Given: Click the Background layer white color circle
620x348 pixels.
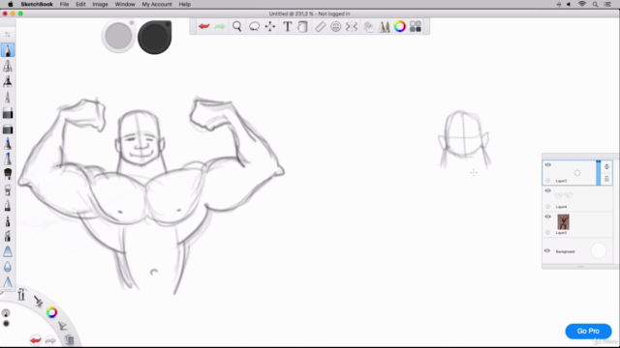Looking at the screenshot, I should click(599, 250).
